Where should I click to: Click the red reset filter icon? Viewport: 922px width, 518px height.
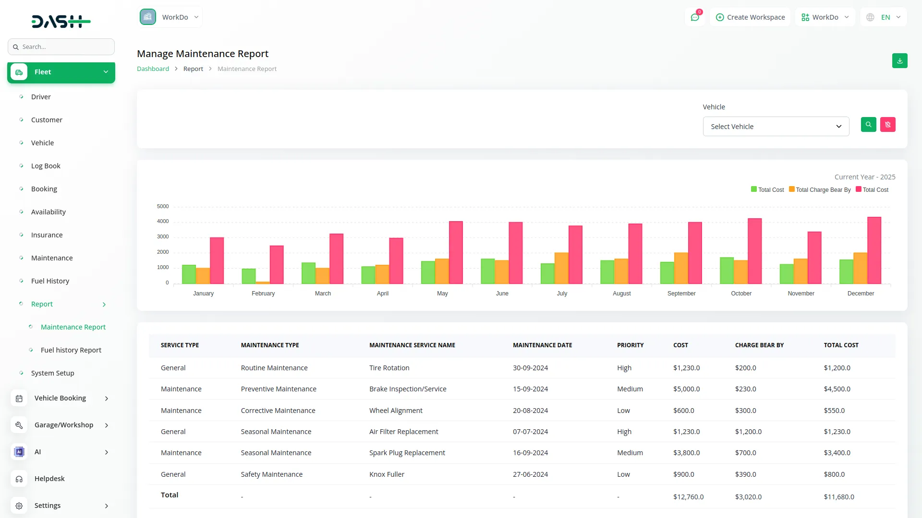tap(887, 125)
